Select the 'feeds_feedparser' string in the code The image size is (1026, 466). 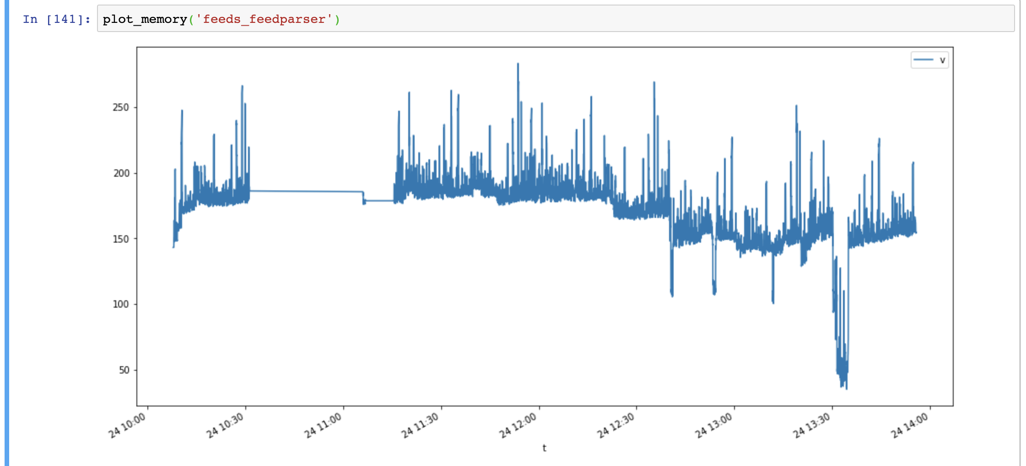(x=266, y=19)
